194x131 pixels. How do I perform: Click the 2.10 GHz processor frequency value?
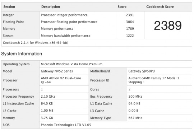[48, 97]
